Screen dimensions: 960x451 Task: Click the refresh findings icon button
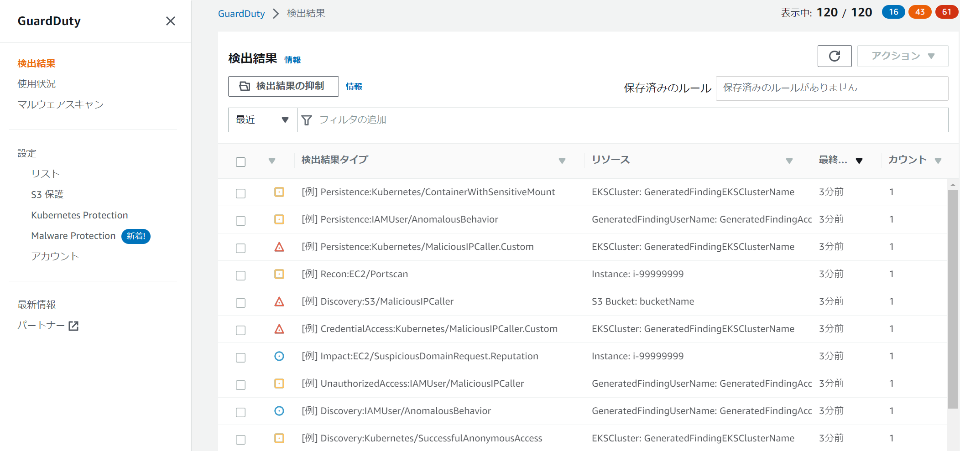(x=834, y=56)
